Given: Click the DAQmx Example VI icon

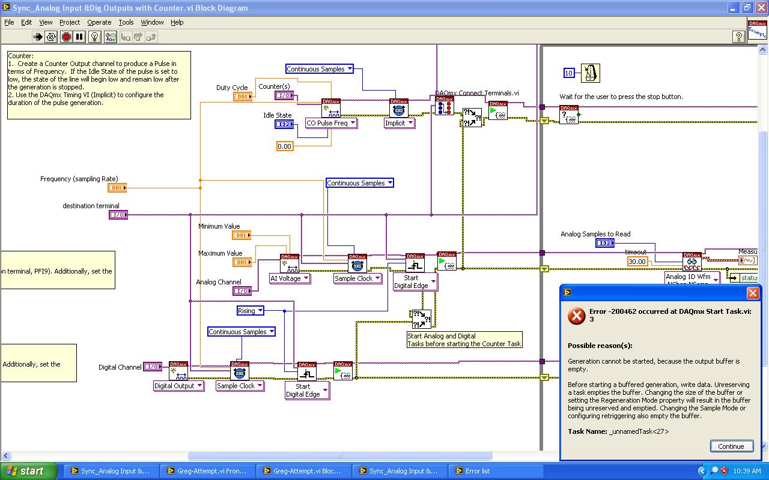Looking at the screenshot, I should [x=758, y=29].
